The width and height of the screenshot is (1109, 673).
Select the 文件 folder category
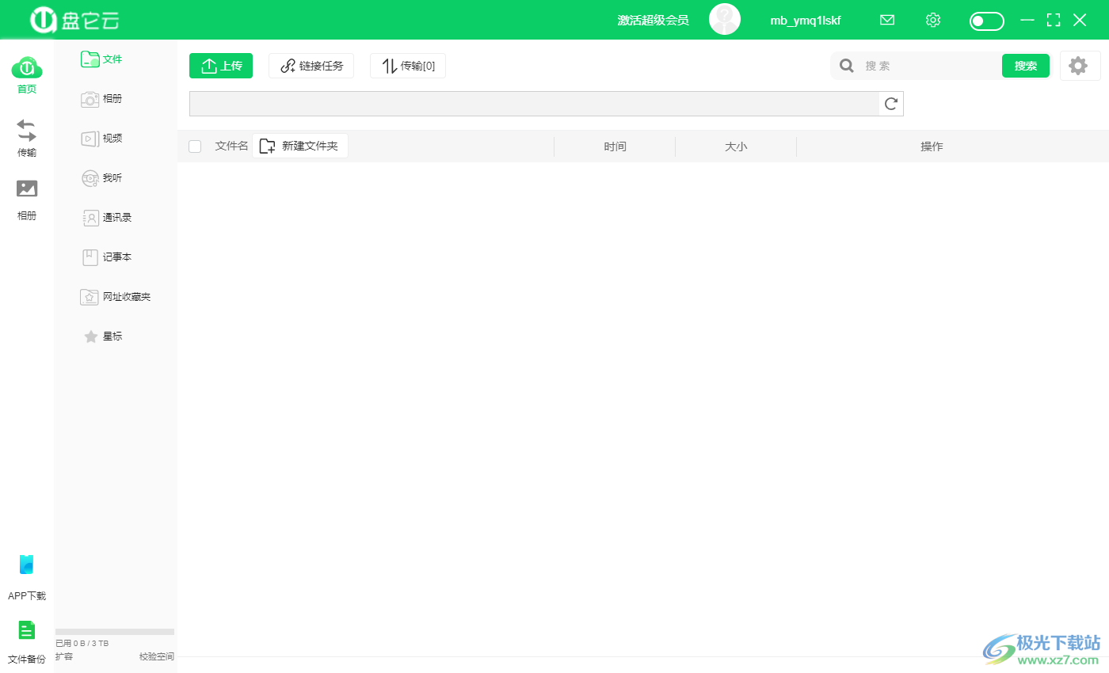coord(101,59)
